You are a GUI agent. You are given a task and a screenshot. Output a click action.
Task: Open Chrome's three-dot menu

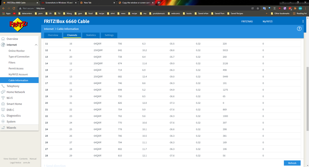tap(306, 8)
